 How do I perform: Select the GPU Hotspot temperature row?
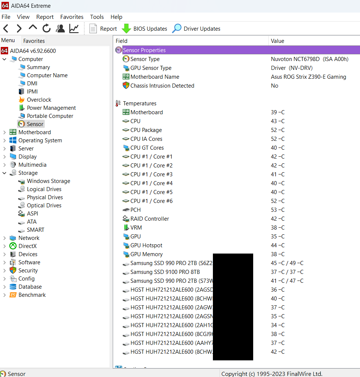pos(146,245)
